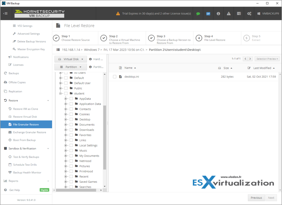Expand the Desktop folder tree node
The width and height of the screenshot is (282, 205).
point(66,119)
